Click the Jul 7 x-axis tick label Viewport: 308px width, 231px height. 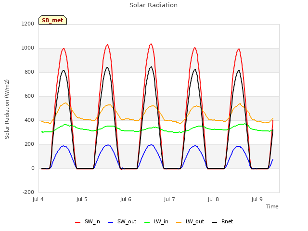point(169,199)
